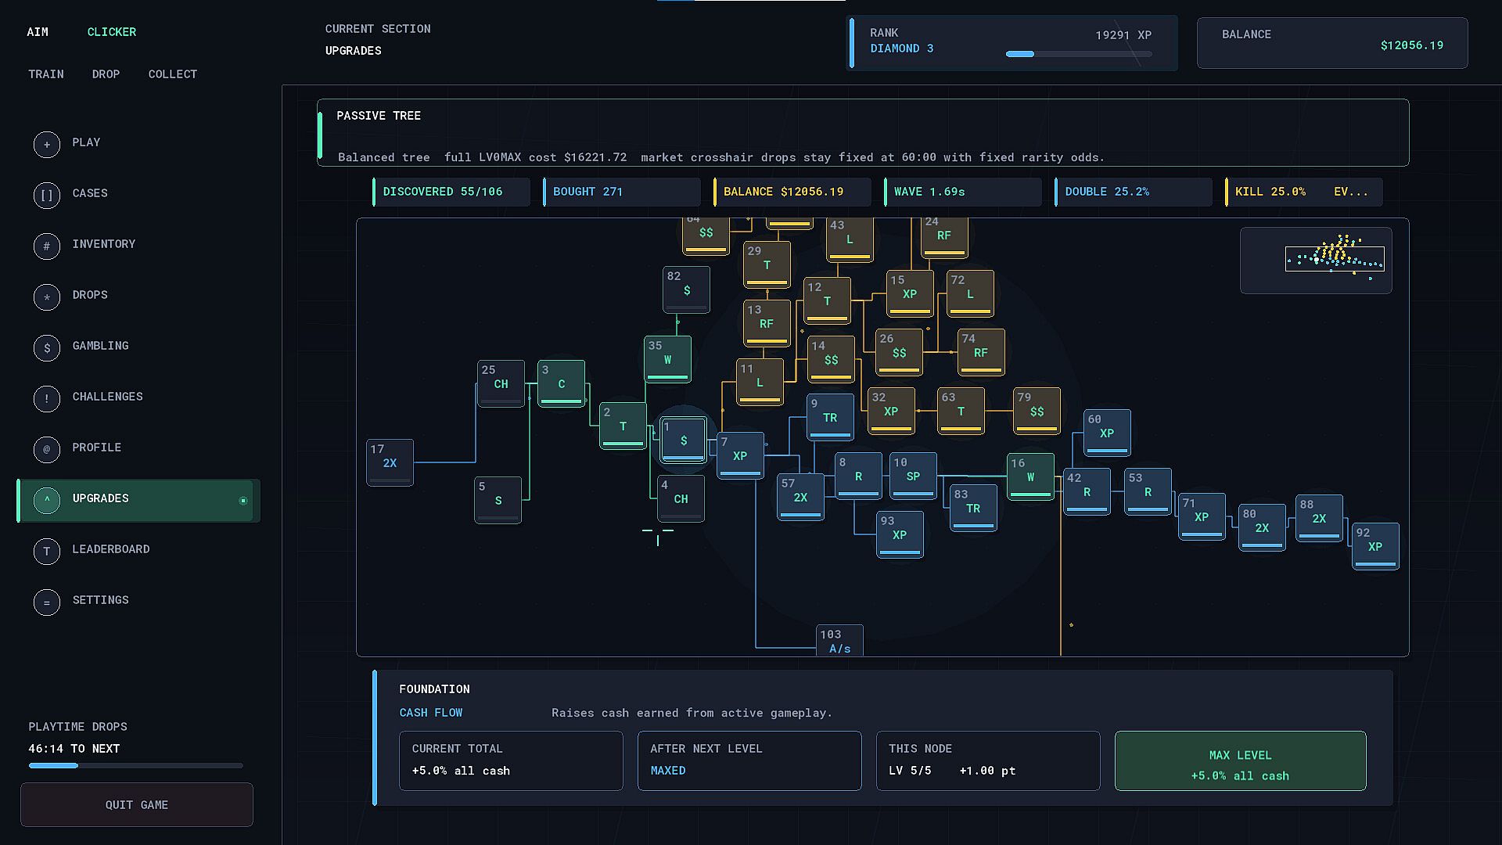Select node 1 Cash Flow $ tile
The image size is (1502, 845).
(x=684, y=440)
